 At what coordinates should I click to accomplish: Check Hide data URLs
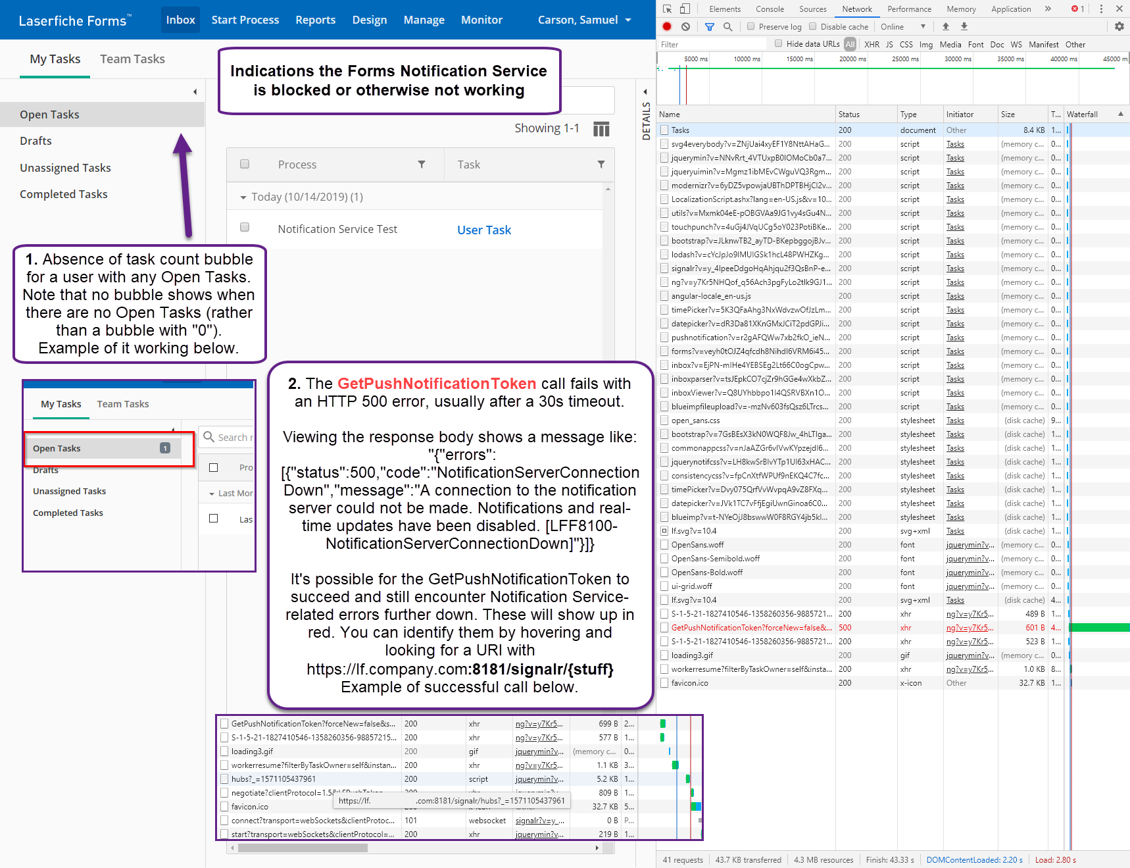[779, 44]
